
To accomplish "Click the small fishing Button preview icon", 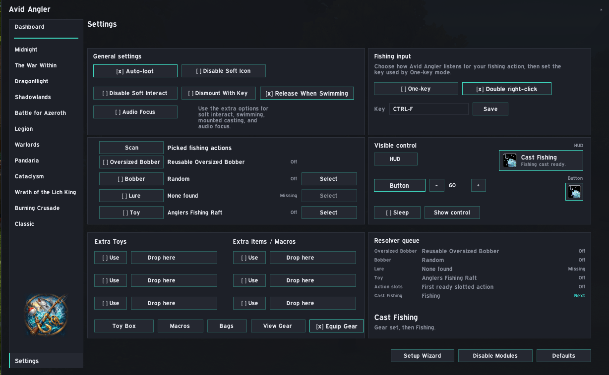I will pos(574,192).
